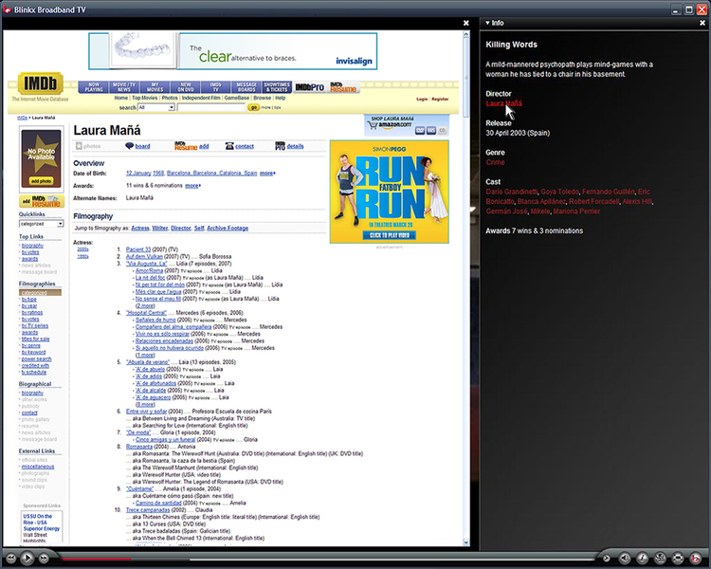This screenshot has height=569, width=711.
Task: Click the small right-arrow button beside the volume icon
Action: tap(607, 559)
